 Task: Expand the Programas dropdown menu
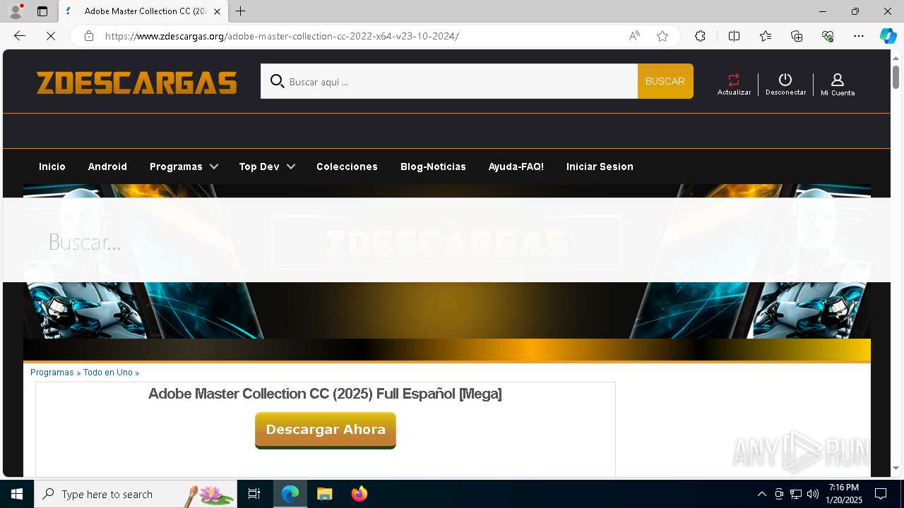click(184, 167)
